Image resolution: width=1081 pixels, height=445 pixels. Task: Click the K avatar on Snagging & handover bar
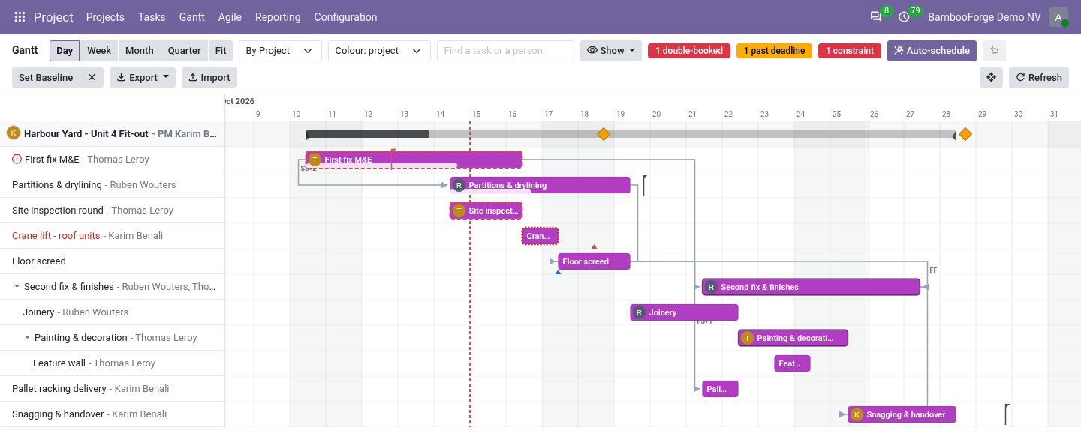pyautogui.click(x=857, y=414)
